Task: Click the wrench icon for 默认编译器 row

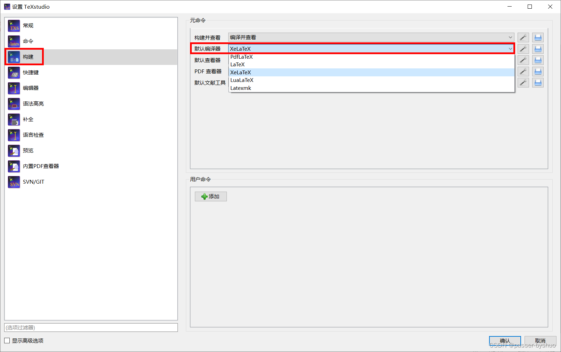Action: [x=523, y=49]
